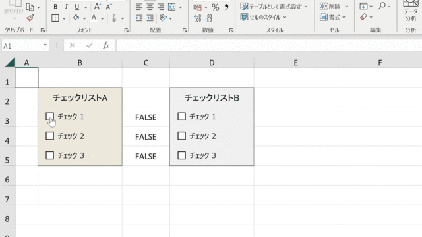Apply underline formatting
The width and height of the screenshot is (422, 237).
point(77,7)
